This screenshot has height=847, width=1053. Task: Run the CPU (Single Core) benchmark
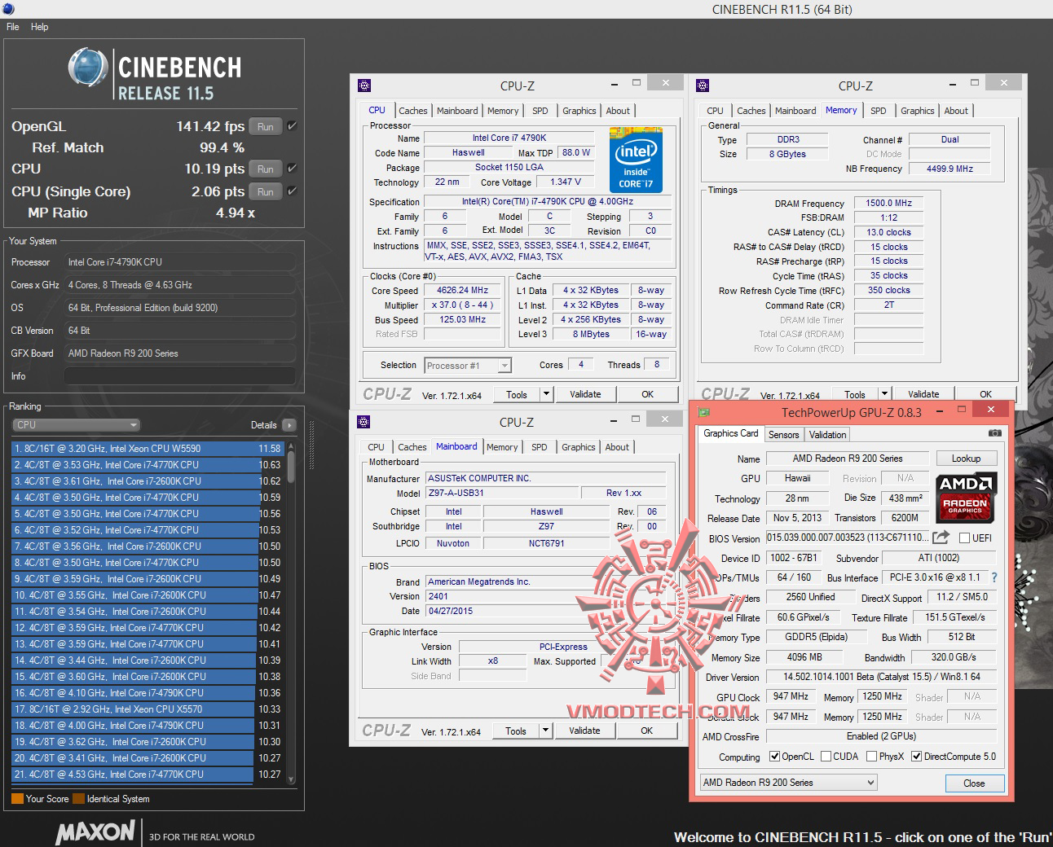tap(266, 191)
